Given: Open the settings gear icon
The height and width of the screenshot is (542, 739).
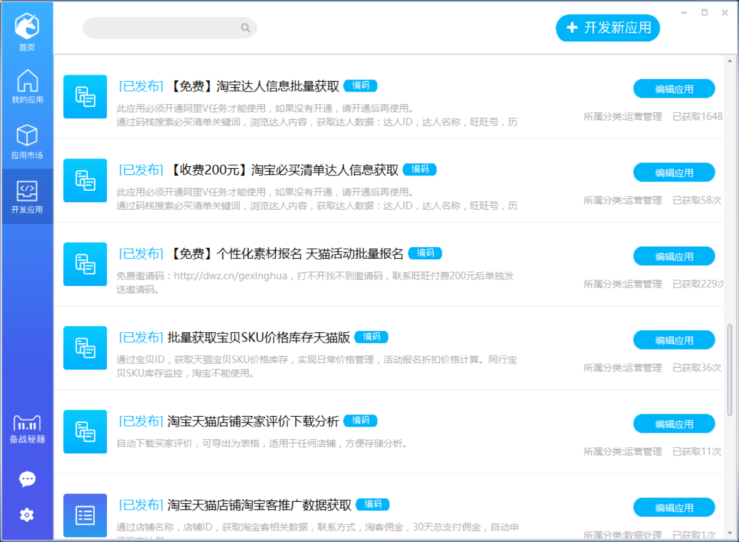Looking at the screenshot, I should 27,515.
